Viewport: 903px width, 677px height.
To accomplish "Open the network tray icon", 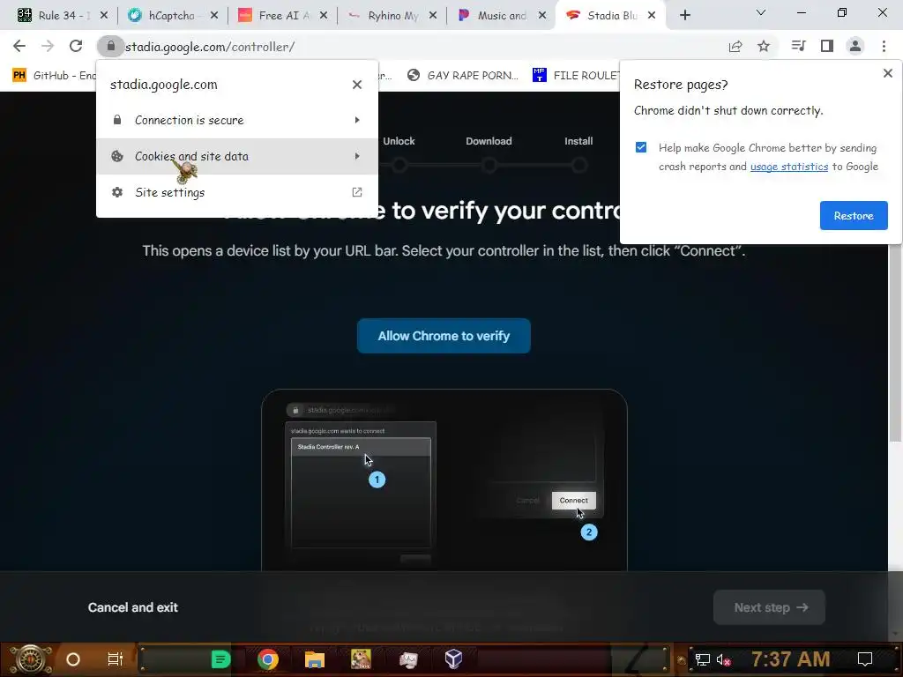I will tap(702, 659).
